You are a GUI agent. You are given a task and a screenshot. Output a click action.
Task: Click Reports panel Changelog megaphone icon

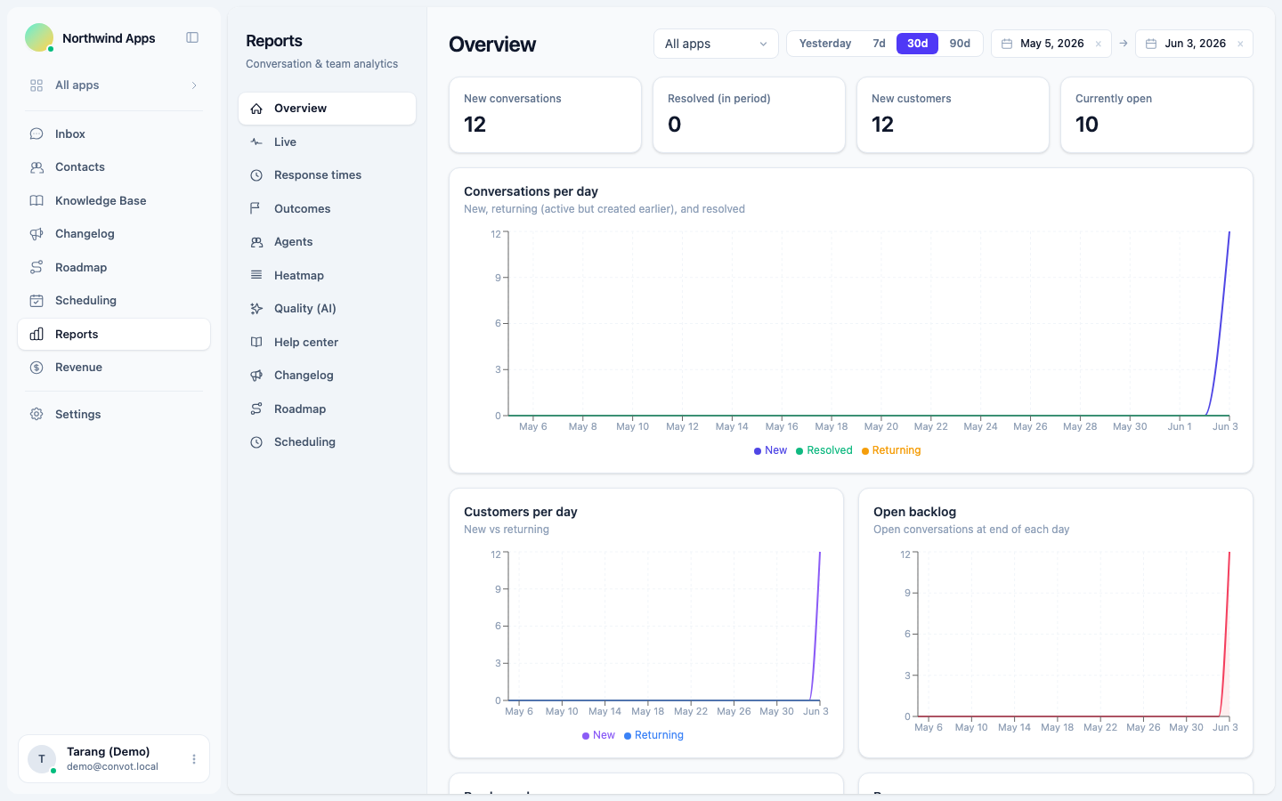256,376
